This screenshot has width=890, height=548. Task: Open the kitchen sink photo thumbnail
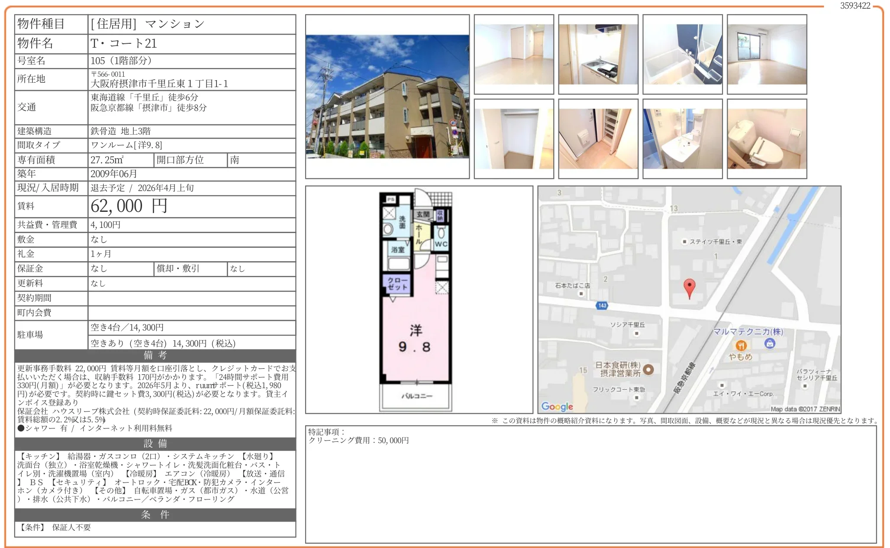coord(598,54)
